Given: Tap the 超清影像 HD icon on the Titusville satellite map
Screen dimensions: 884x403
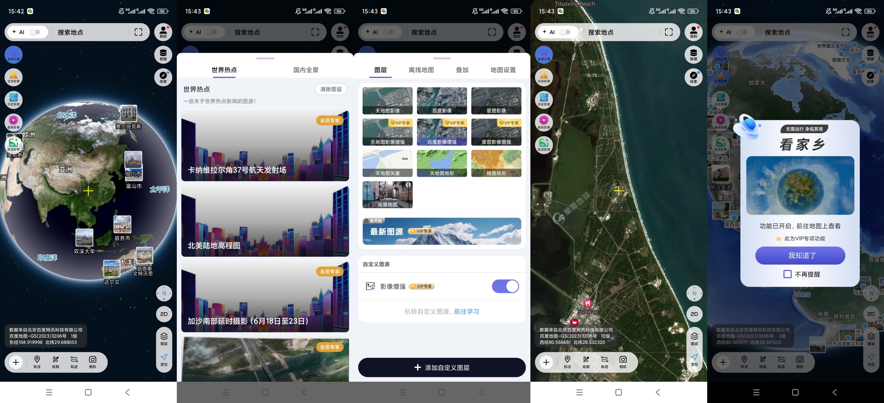Looking at the screenshot, I should click(544, 144).
